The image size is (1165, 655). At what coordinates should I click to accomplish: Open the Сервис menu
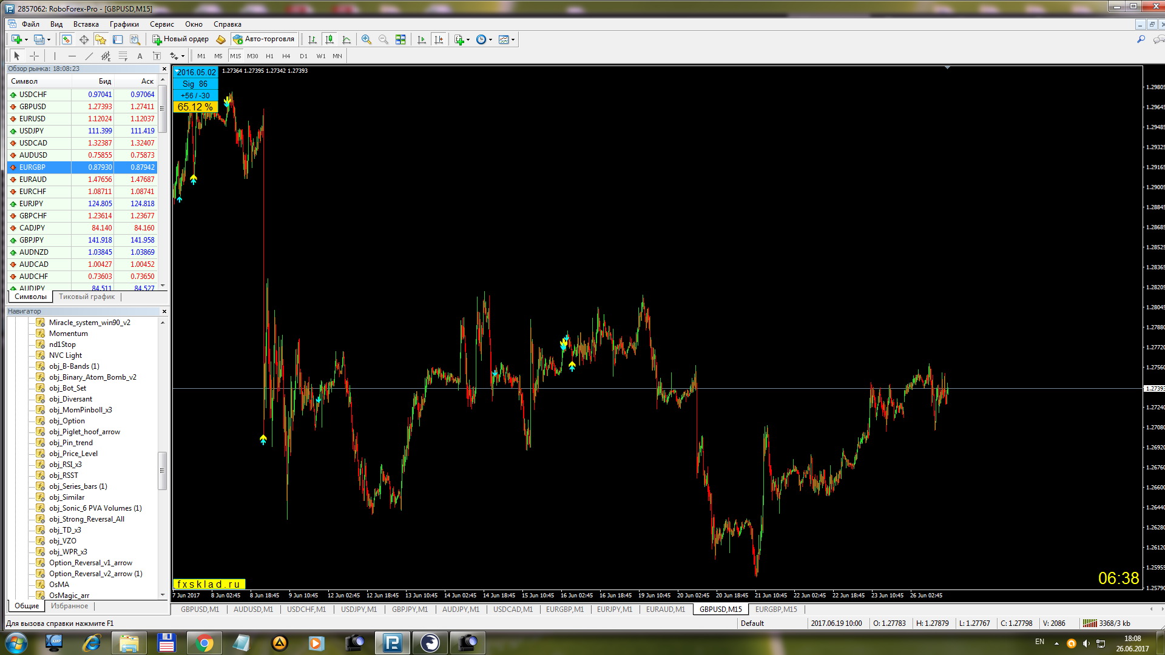162,24
